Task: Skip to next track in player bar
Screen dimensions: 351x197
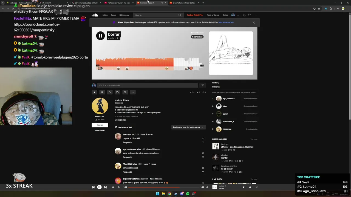Action: coord(105,187)
